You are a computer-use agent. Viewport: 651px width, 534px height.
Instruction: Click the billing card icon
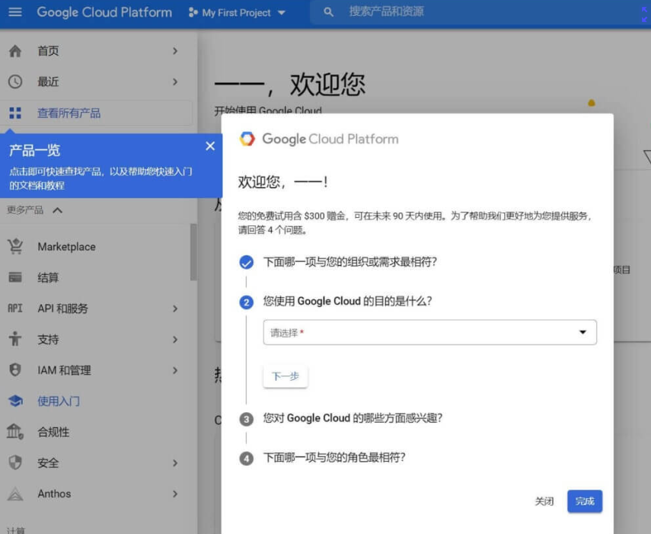point(15,277)
